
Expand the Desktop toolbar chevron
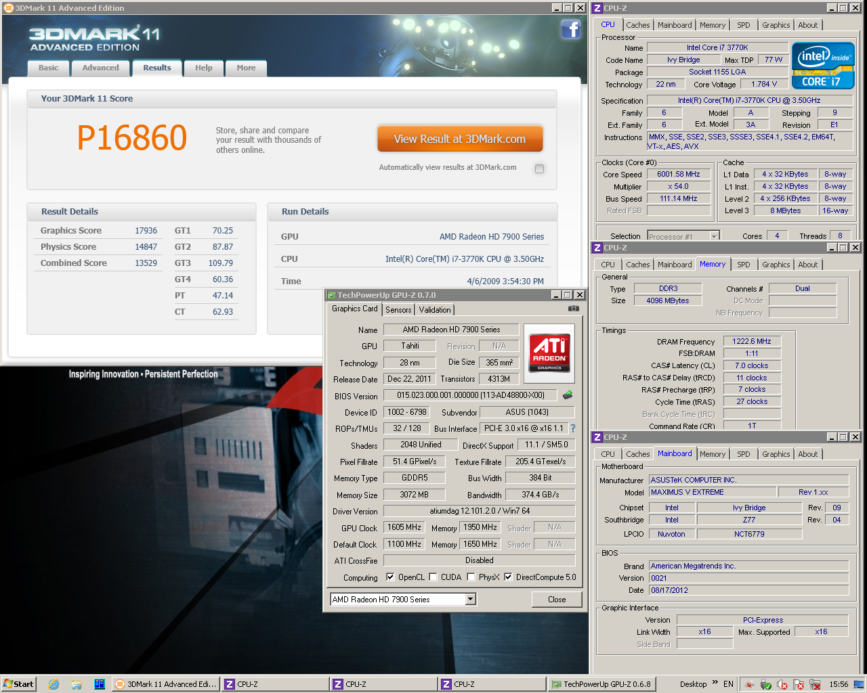[715, 683]
